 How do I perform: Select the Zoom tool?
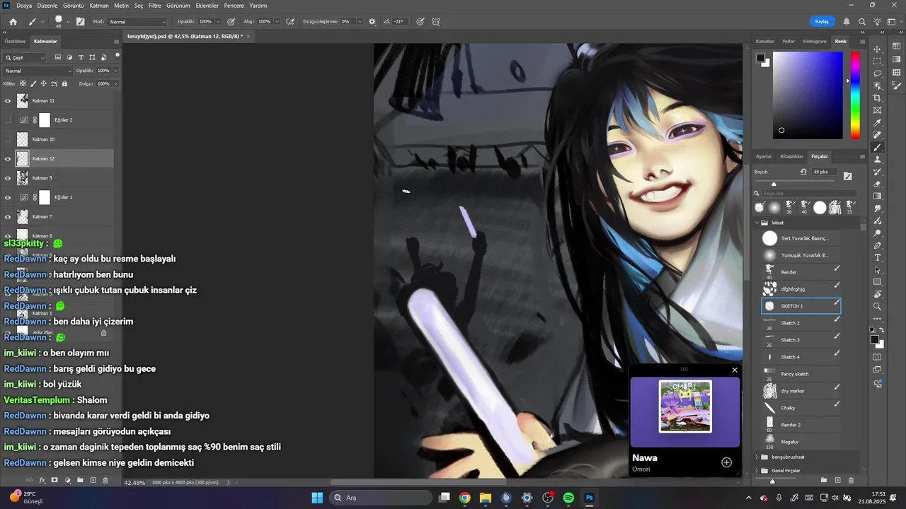pos(878,307)
